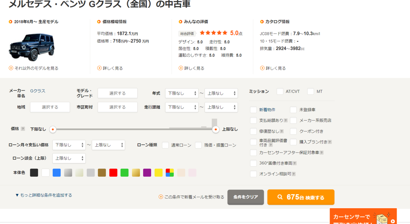The height and width of the screenshot is (224, 410).
Task: Select the black body color swatch
Action: [34, 173]
